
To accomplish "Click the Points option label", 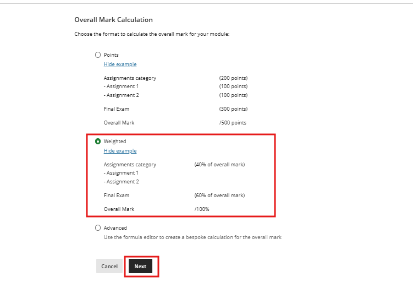I will pyautogui.click(x=111, y=55).
